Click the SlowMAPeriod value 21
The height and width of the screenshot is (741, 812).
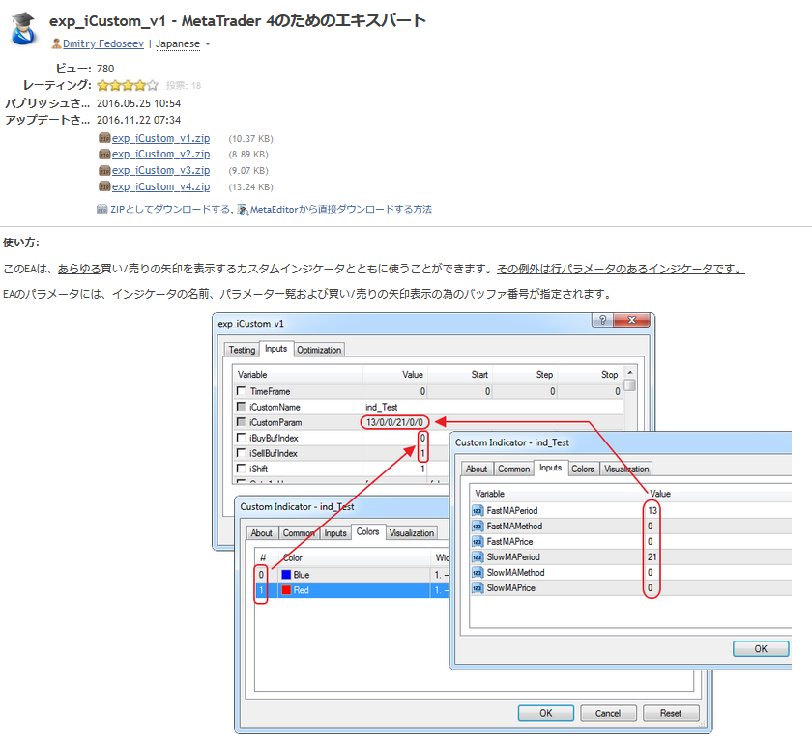(652, 557)
